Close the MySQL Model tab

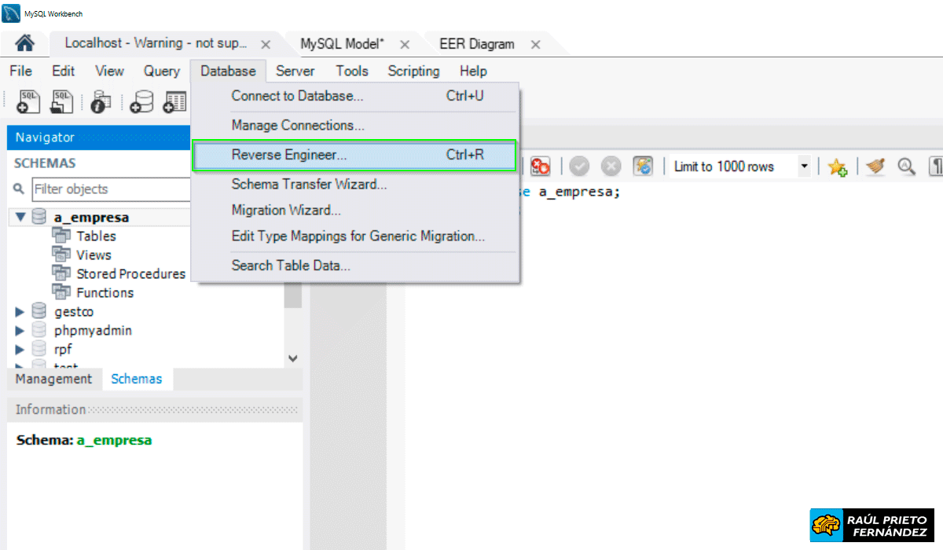point(405,45)
